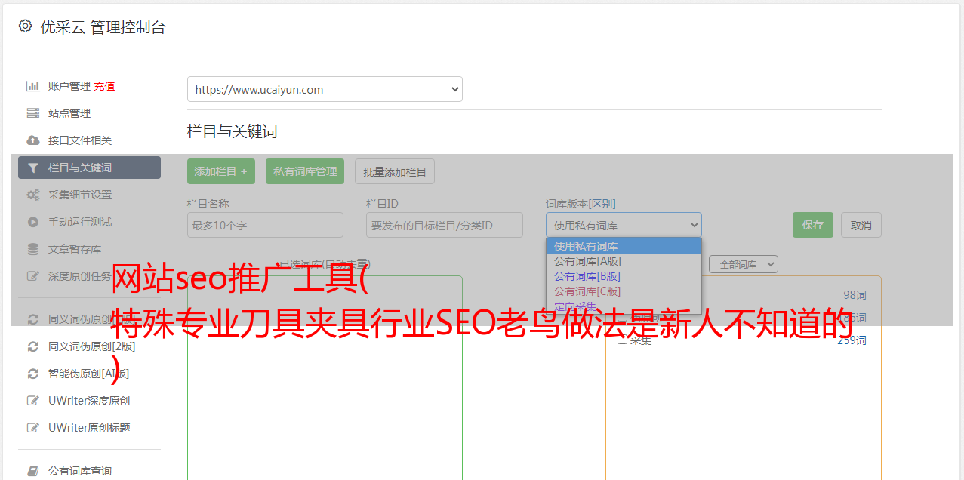Click the book icon for 公有词库查询
The width and height of the screenshot is (964, 480).
click(x=33, y=471)
